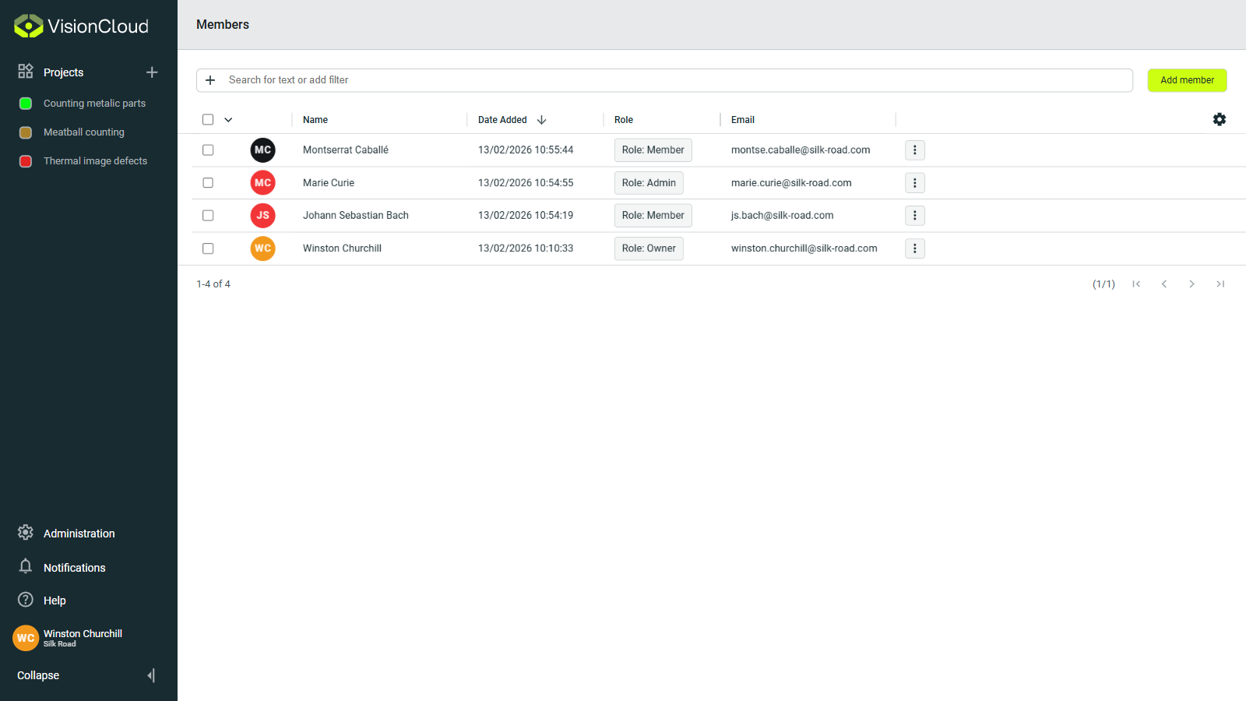Open the selection options chevron dropdown

227,119
